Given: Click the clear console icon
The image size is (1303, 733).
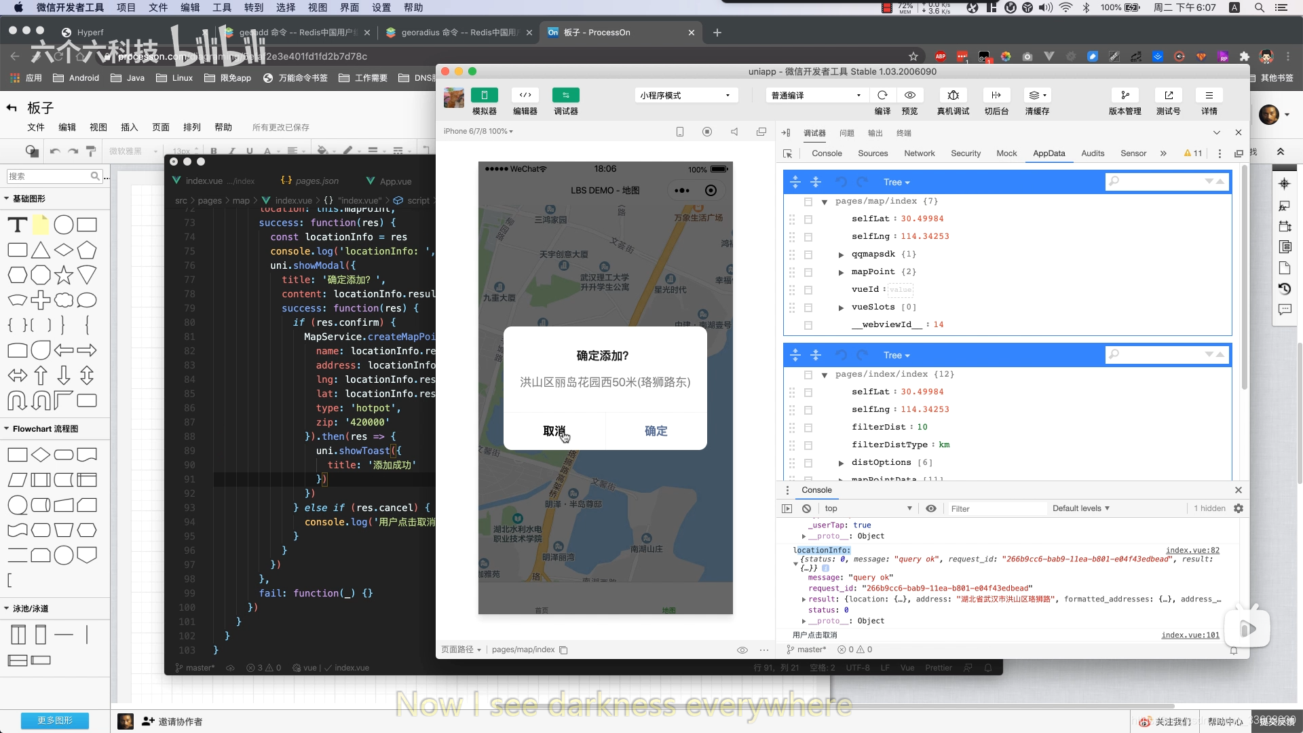Looking at the screenshot, I should [x=806, y=508].
